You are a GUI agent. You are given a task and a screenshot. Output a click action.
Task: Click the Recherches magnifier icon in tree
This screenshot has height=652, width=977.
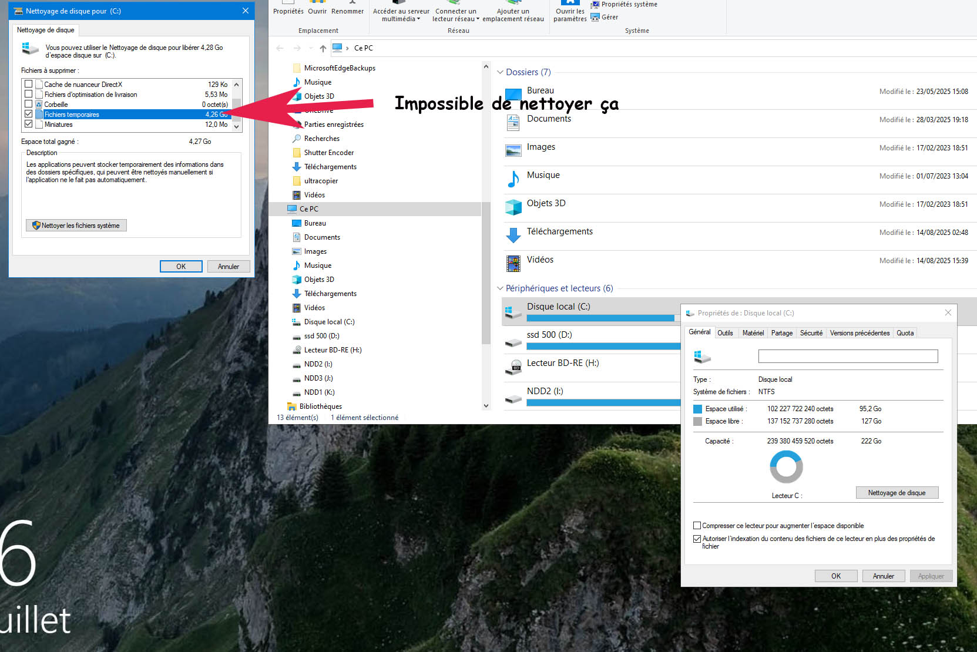(297, 139)
